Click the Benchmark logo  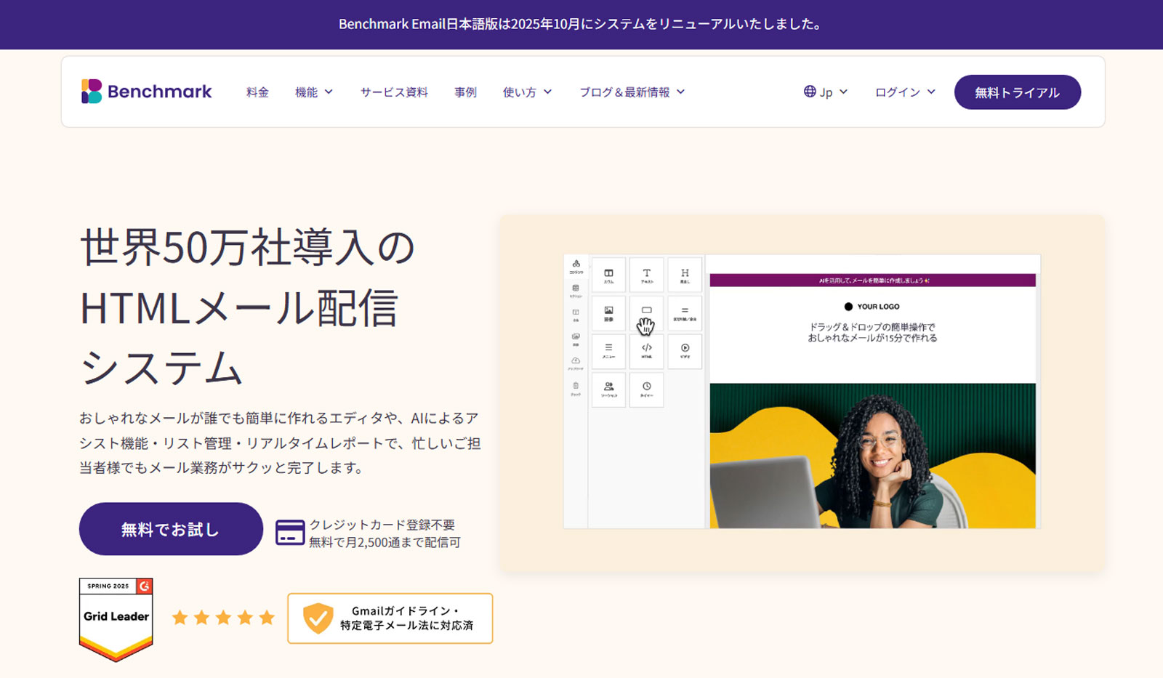point(146,91)
